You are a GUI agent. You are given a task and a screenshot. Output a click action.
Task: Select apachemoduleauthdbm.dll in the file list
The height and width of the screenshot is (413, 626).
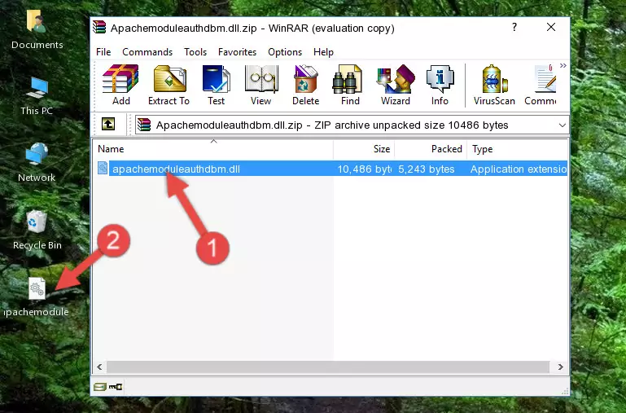(x=176, y=169)
